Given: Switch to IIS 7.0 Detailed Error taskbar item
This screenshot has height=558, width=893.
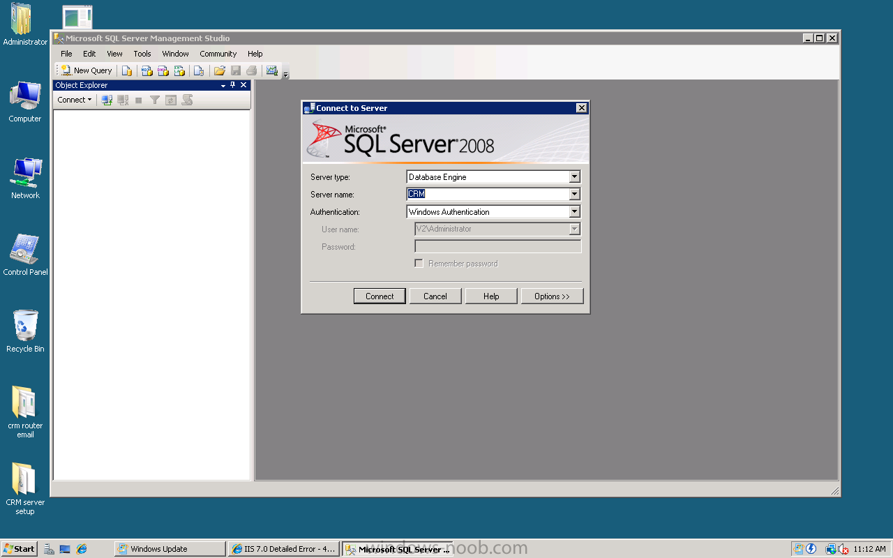Looking at the screenshot, I should click(x=284, y=549).
